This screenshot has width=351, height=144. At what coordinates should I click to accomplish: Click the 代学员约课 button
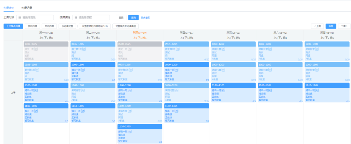pyautogui.click(x=13, y=26)
